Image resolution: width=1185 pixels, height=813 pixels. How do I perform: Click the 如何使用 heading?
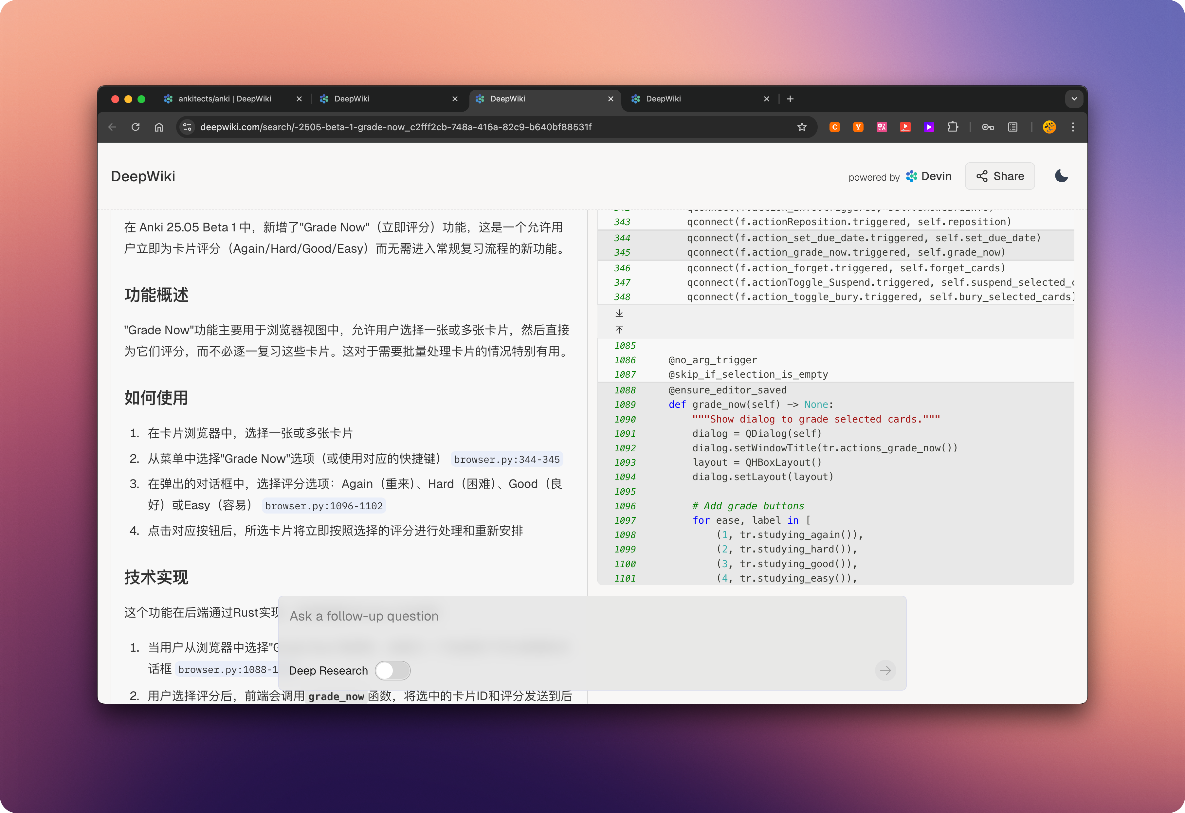tap(156, 398)
